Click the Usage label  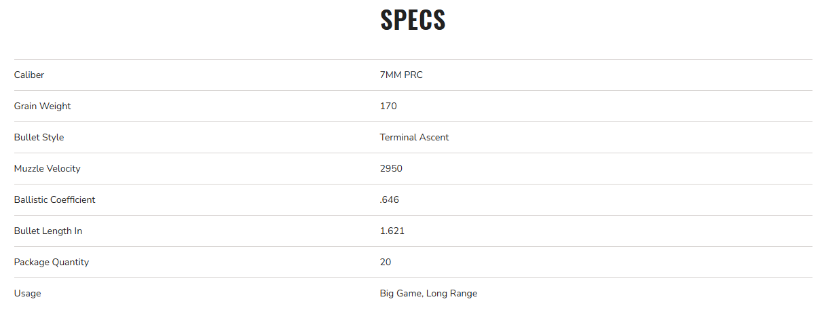[27, 293]
